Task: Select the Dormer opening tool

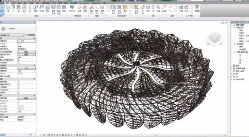Action: [x=164, y=9]
